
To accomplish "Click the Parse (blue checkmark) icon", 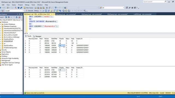I will click(43, 11).
